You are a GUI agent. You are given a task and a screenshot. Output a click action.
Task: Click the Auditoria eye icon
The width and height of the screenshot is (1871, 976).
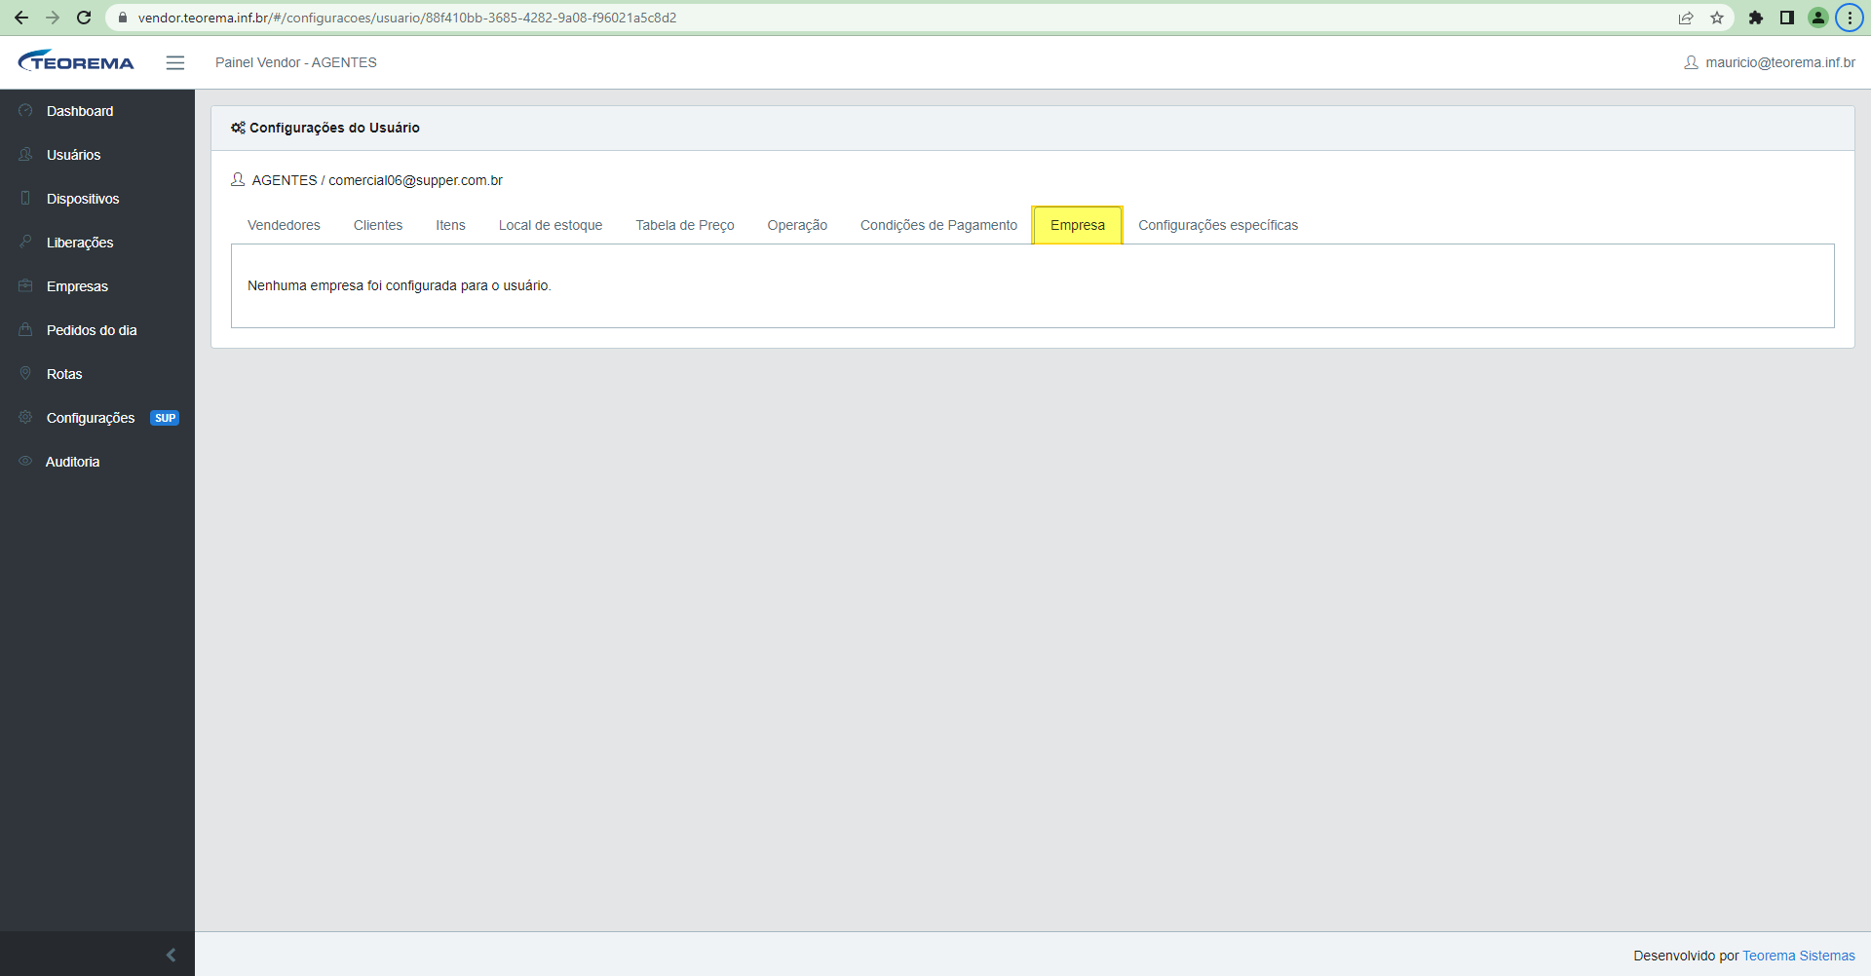(25, 461)
